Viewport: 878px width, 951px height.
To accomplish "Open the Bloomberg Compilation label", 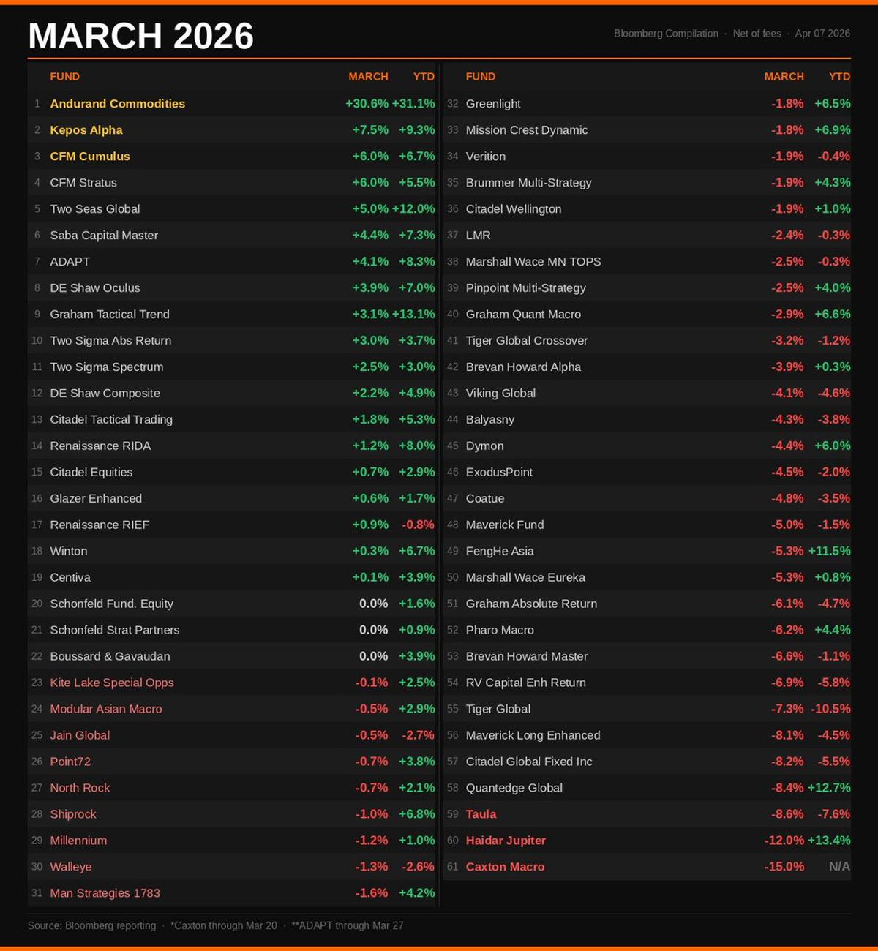I will click(x=665, y=33).
